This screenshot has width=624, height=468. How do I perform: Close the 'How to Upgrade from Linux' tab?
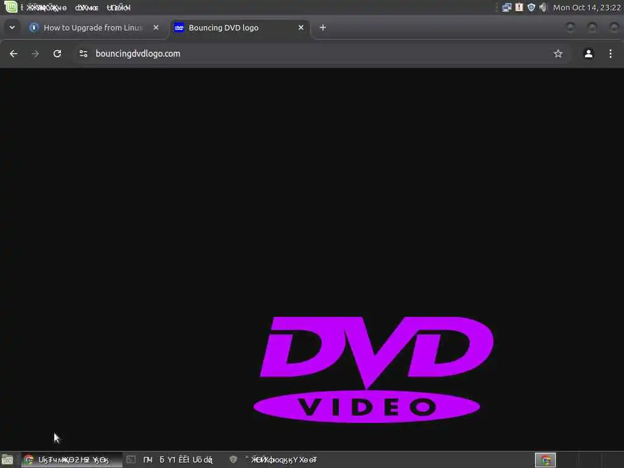point(156,27)
